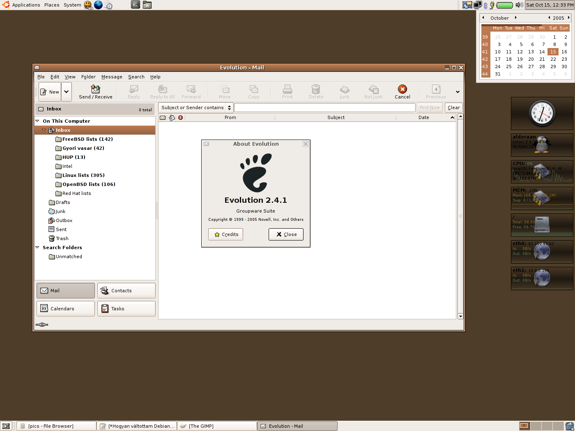Select the OpenBSD lists (106) folder

(x=89, y=184)
